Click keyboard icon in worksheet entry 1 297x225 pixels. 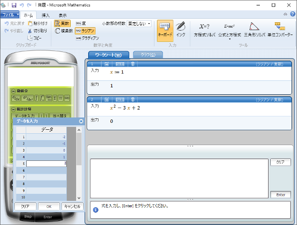(120, 64)
